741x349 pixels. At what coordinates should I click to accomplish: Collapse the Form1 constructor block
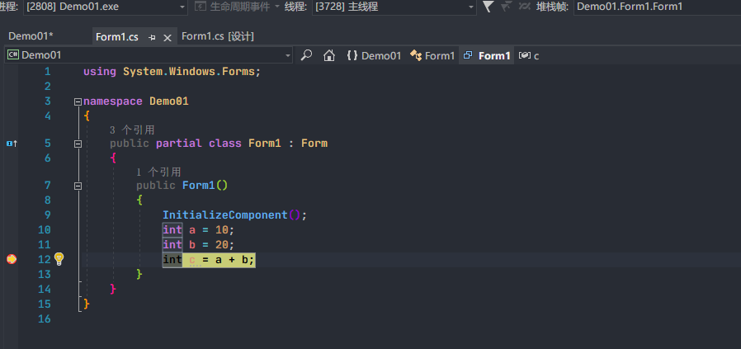pyautogui.click(x=78, y=186)
